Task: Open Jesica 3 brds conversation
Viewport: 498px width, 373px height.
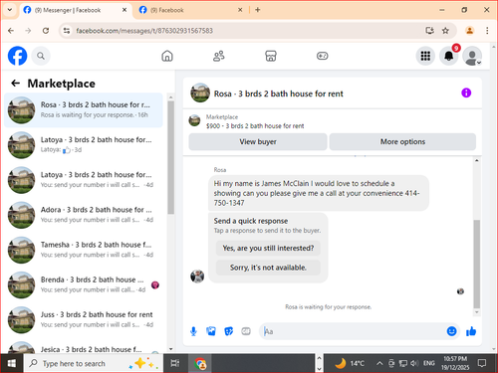Action: tap(84, 347)
